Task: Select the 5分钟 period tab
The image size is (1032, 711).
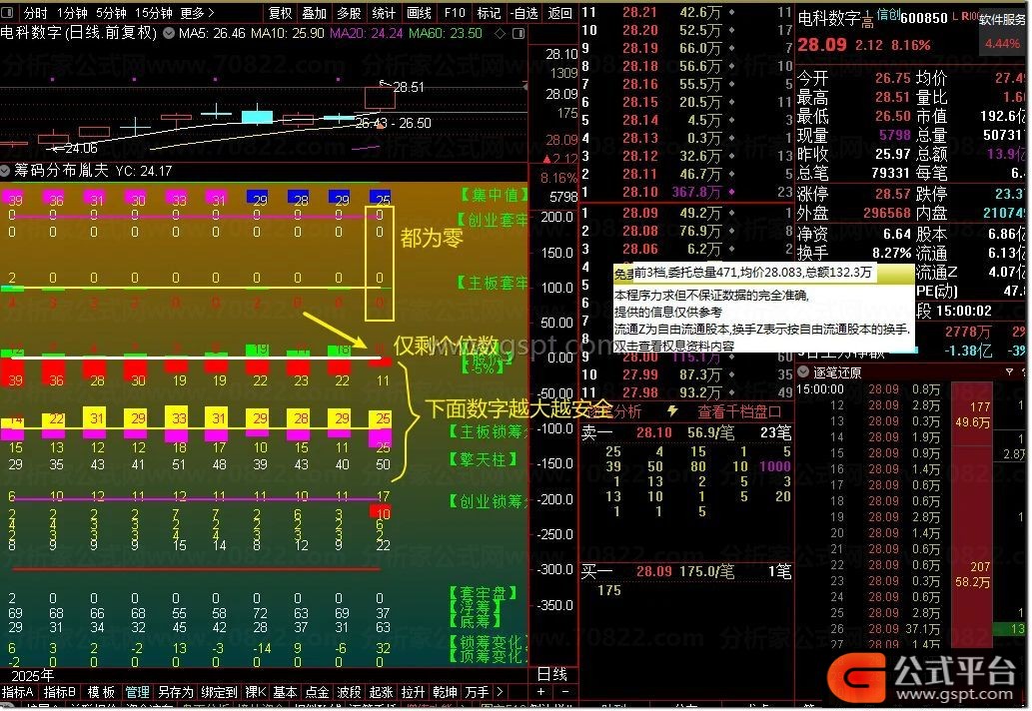Action: click(x=111, y=13)
